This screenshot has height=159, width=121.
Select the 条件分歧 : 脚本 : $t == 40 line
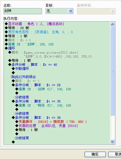[33, 65]
